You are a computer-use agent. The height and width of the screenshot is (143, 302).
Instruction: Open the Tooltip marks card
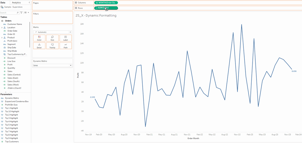point(52,46)
